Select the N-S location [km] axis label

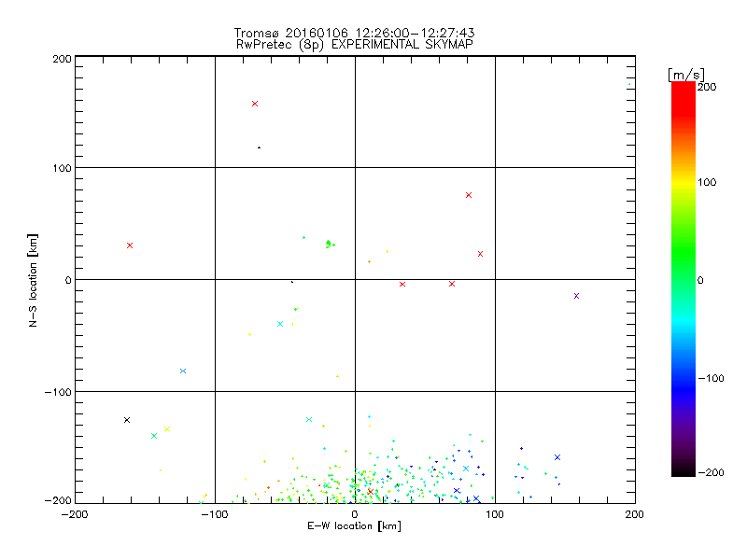(33, 280)
